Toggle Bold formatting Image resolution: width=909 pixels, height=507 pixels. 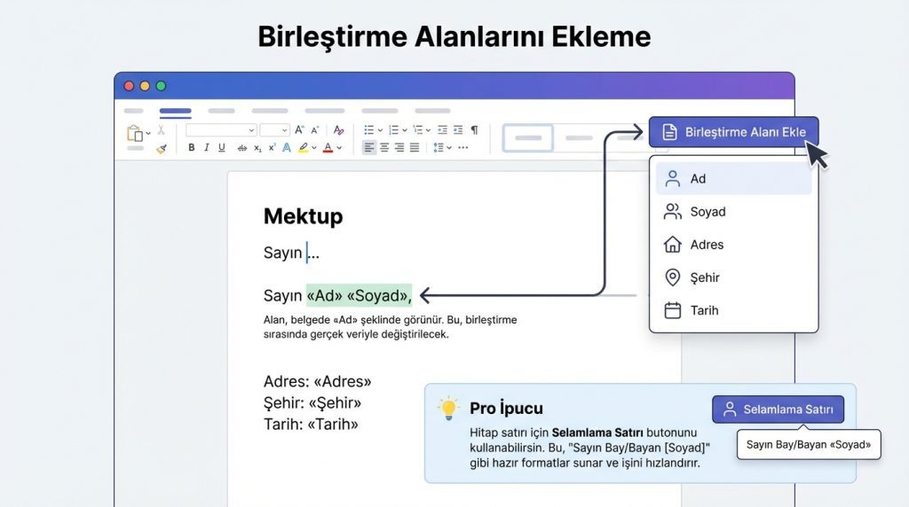192,148
